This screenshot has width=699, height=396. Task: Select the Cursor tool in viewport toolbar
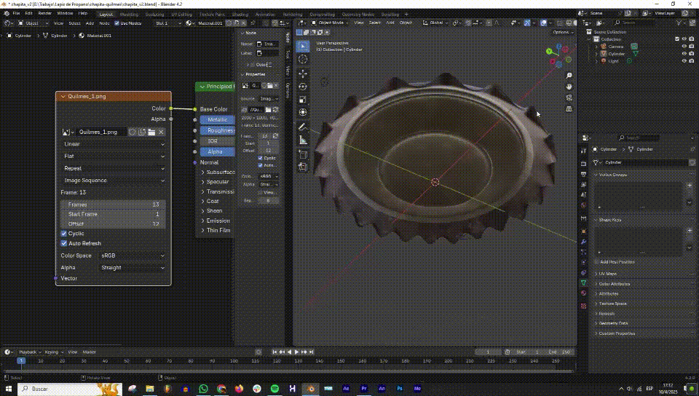[303, 59]
